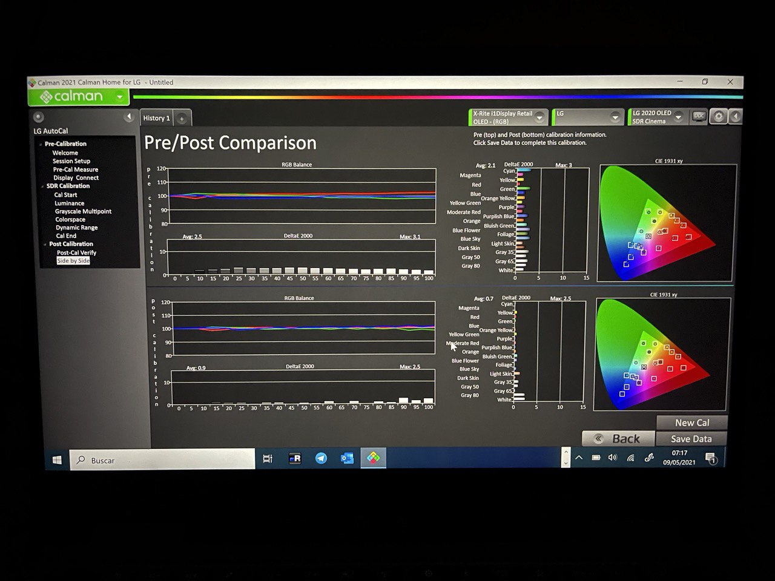775x581 pixels.
Task: Click the Back button
Action: pyautogui.click(x=618, y=438)
